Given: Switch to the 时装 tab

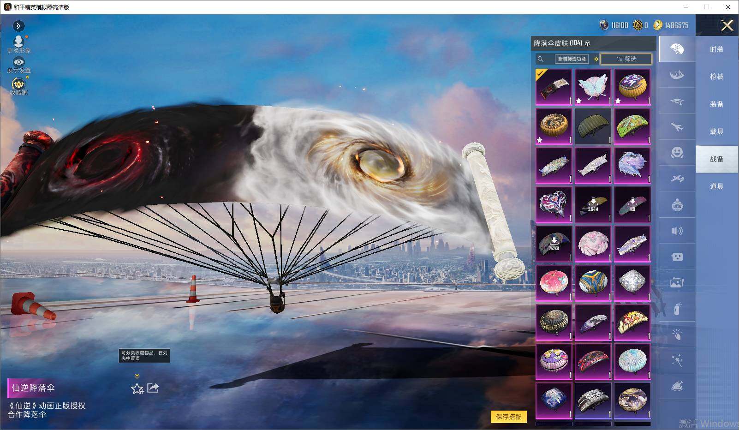Looking at the screenshot, I should click(717, 49).
